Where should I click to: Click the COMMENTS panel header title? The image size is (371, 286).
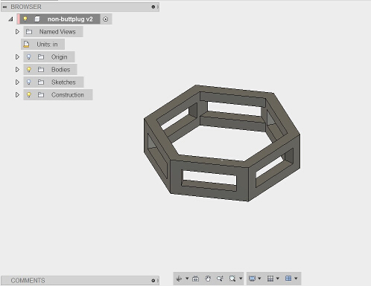point(28,281)
